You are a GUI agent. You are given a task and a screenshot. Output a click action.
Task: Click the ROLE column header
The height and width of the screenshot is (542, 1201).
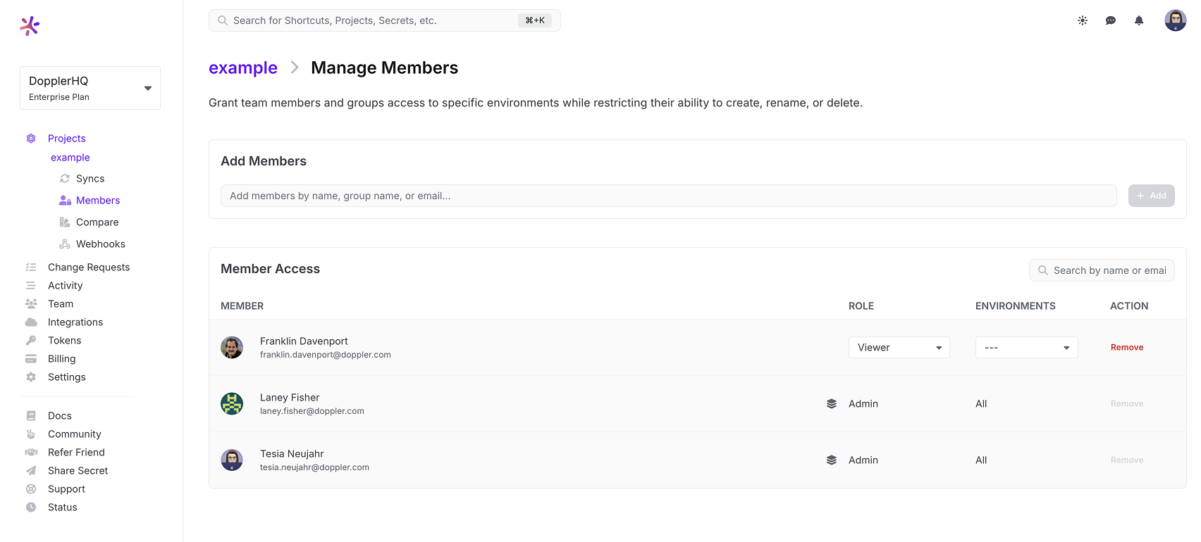861,306
